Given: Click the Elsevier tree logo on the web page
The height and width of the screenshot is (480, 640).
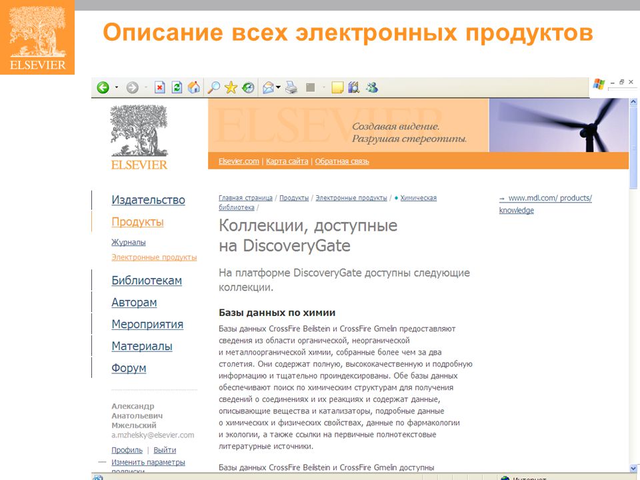Looking at the screenshot, I should [x=139, y=137].
